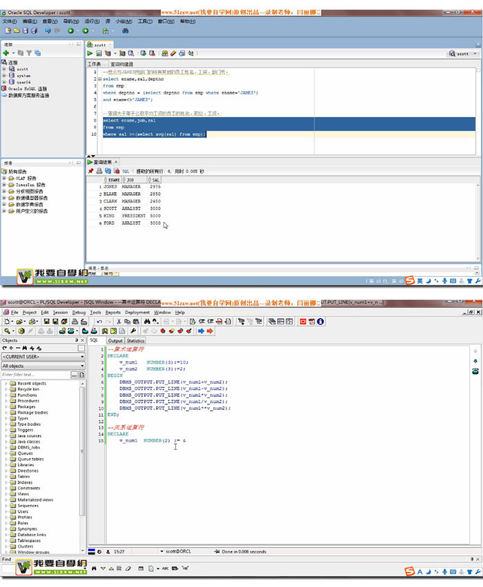Screen dimensions: 483x587
Task: Click the print icon in PL/SQL Developer toolbar
Action: point(75,321)
